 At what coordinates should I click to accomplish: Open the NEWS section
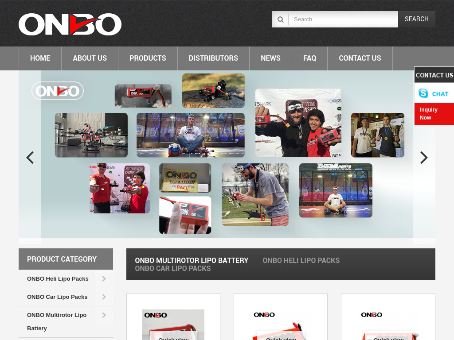pos(270,58)
